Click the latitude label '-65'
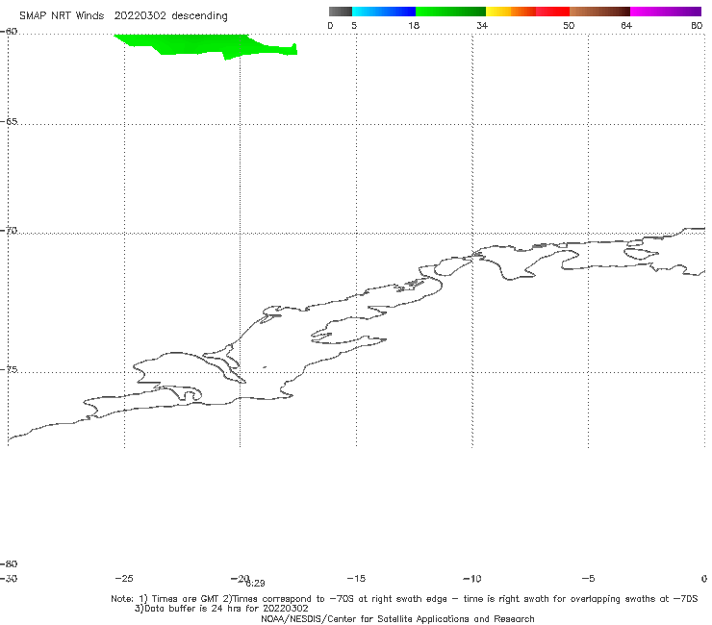 (9, 122)
